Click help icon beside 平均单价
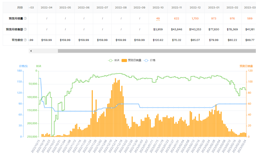The width and height of the screenshot is (256, 157). pos(25,40)
